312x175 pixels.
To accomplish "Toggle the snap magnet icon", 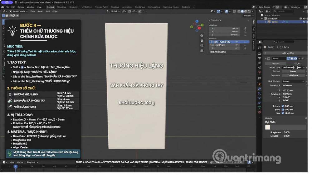I will 129,11.
